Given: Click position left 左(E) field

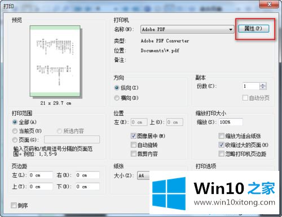Looking at the screenshot, I should [x=139, y=122].
